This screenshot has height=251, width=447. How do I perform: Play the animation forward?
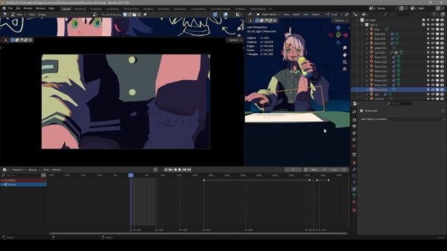click(179, 169)
